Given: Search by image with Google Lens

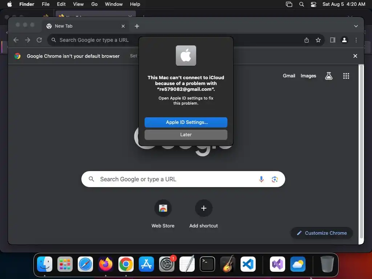Looking at the screenshot, I should 275,179.
